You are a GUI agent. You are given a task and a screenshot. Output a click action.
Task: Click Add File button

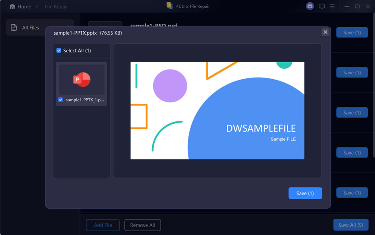click(103, 225)
